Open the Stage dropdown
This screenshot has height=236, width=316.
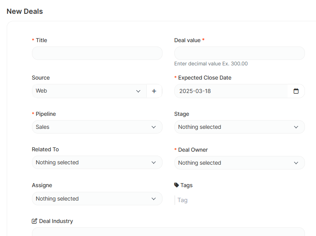(x=239, y=127)
